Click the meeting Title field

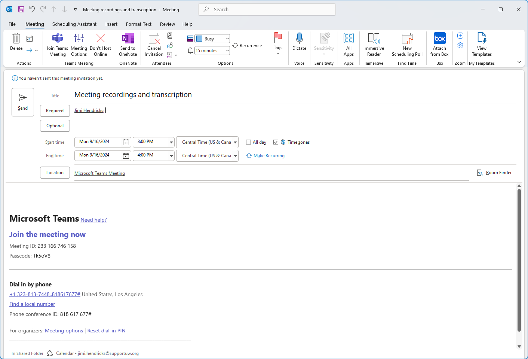(x=295, y=95)
